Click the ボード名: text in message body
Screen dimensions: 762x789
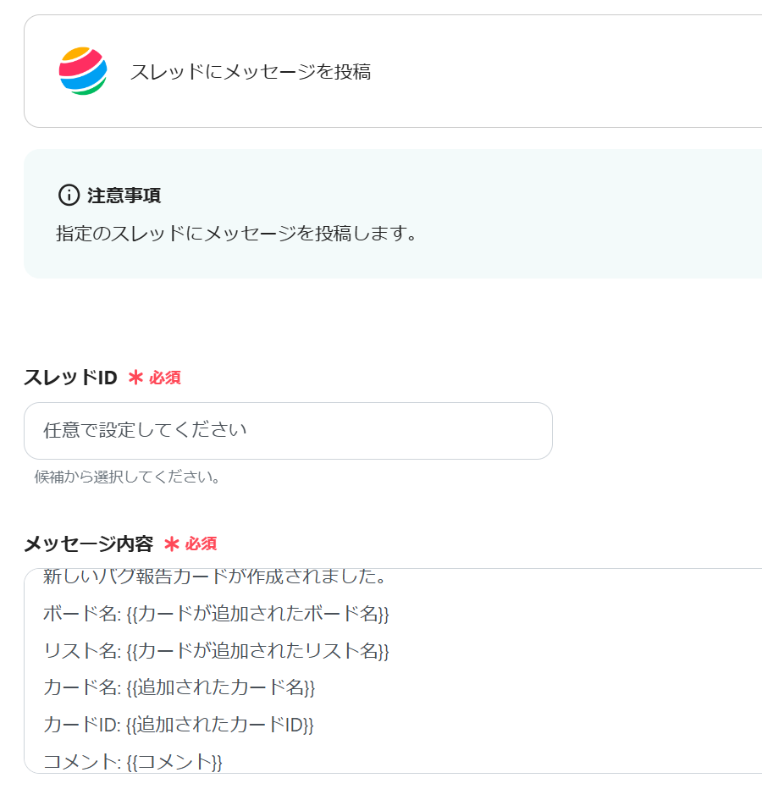[81, 613]
